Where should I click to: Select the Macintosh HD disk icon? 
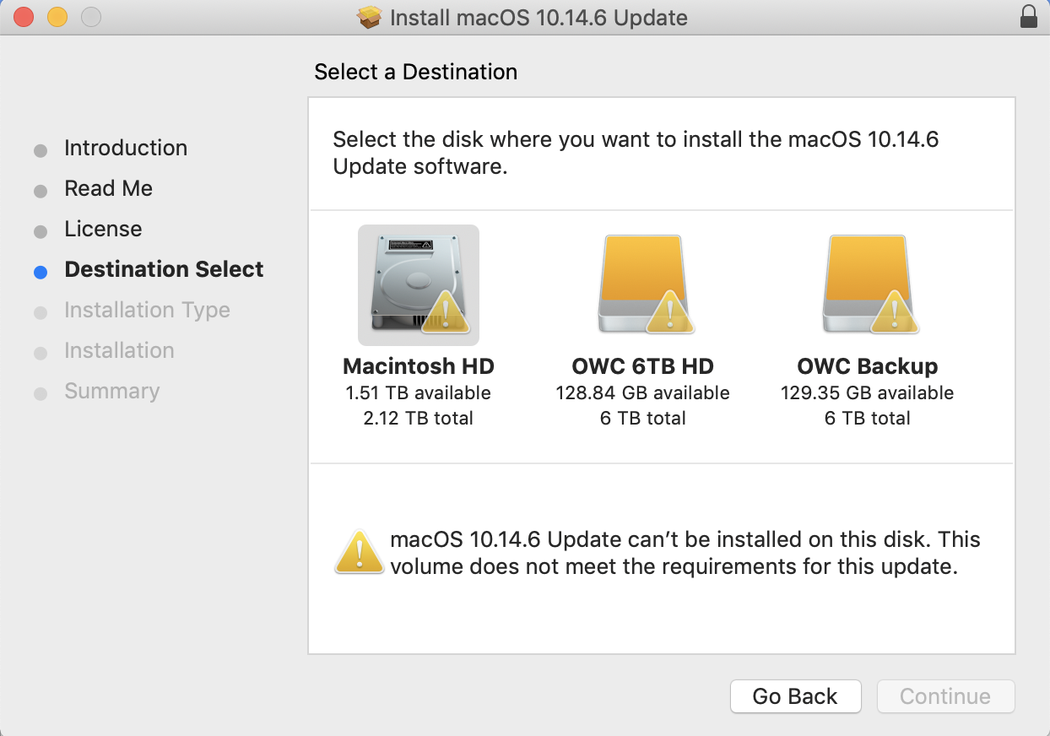418,285
